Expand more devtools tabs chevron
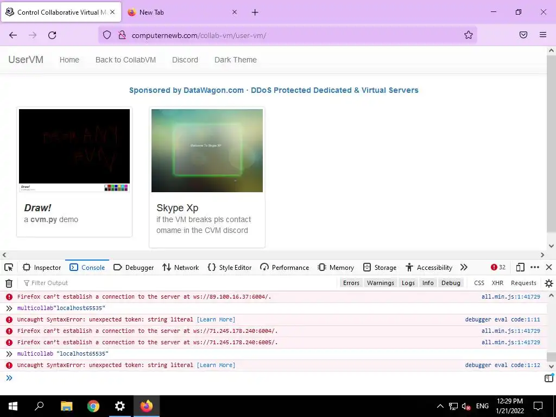Image resolution: width=556 pixels, height=417 pixels. click(x=464, y=267)
